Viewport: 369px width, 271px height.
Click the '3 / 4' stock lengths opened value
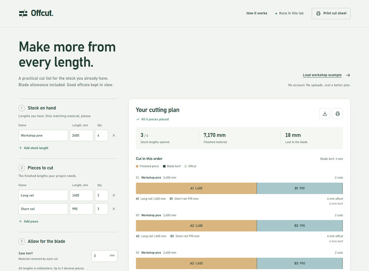(144, 135)
